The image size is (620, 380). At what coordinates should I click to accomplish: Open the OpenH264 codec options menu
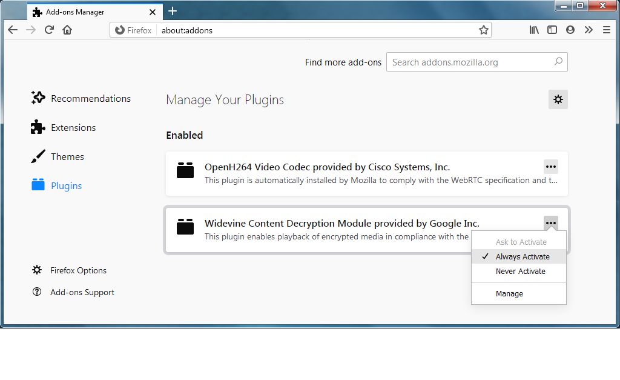[550, 166]
